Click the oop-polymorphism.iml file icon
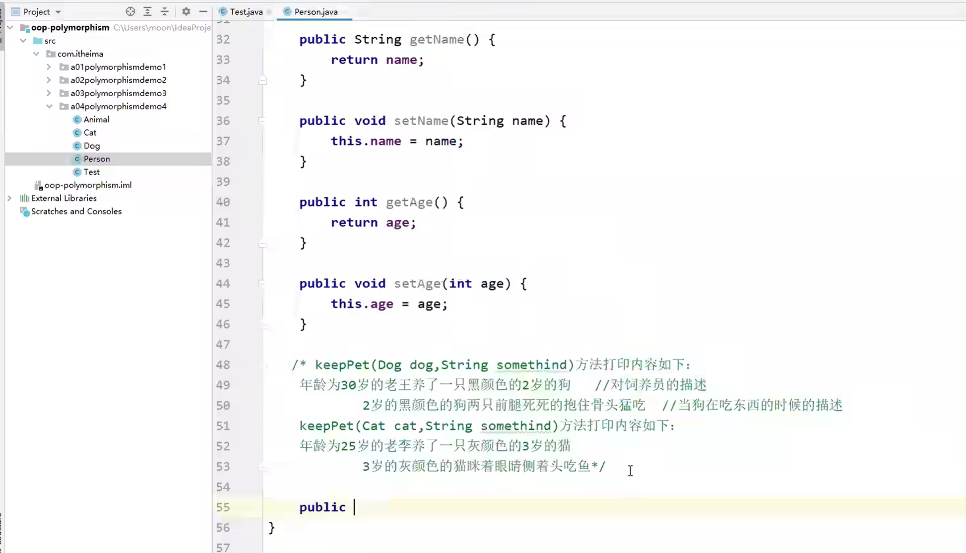The image size is (966, 553). coord(38,185)
